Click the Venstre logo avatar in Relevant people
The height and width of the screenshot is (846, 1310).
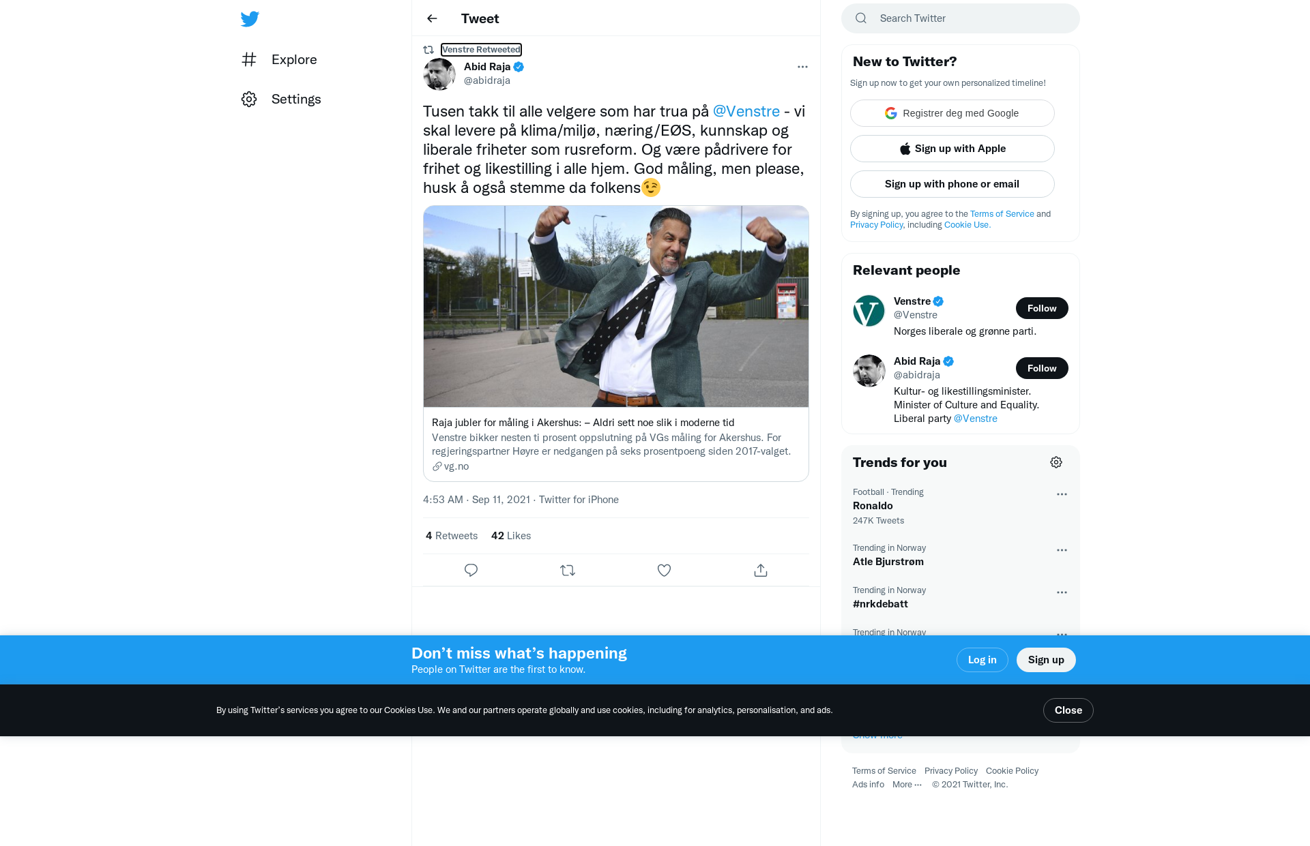869,311
